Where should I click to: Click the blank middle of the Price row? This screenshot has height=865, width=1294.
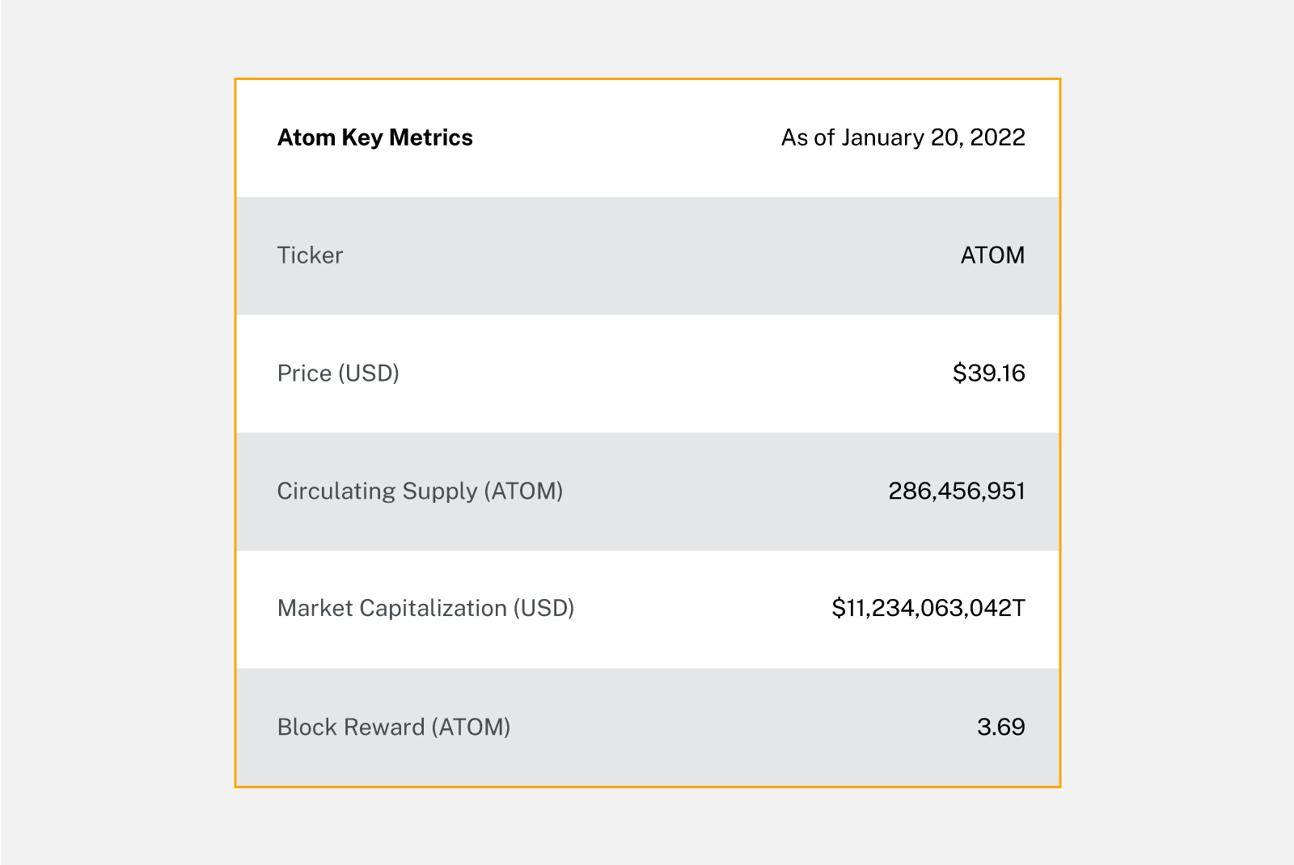click(x=647, y=373)
